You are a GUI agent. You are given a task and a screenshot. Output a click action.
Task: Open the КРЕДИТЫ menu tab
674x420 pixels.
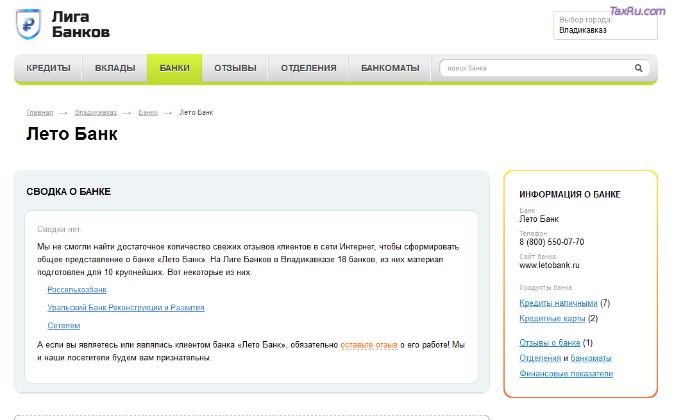(48, 68)
